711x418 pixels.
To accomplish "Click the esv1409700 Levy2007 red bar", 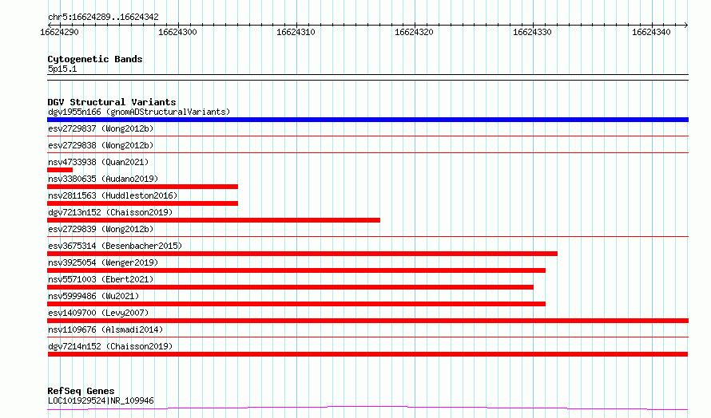I will point(367,321).
